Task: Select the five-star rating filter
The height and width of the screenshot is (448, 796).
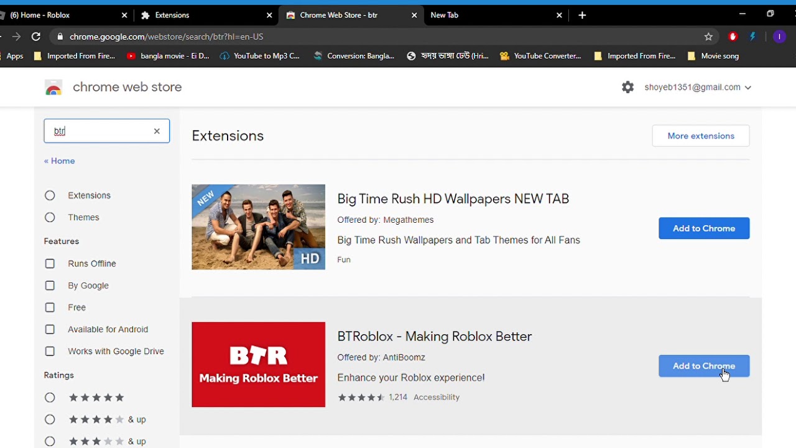Action: point(50,398)
